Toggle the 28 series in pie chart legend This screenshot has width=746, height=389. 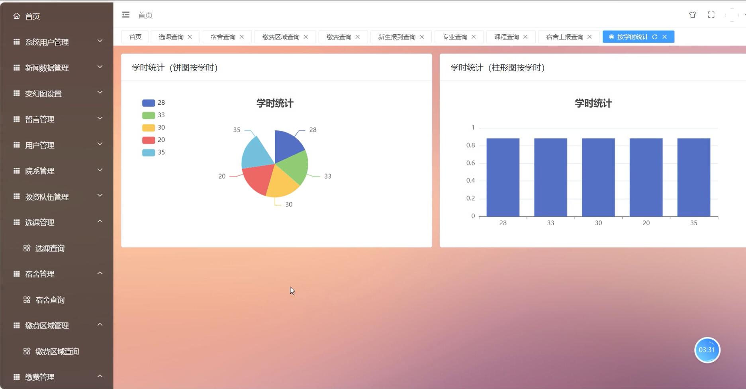[x=154, y=102]
